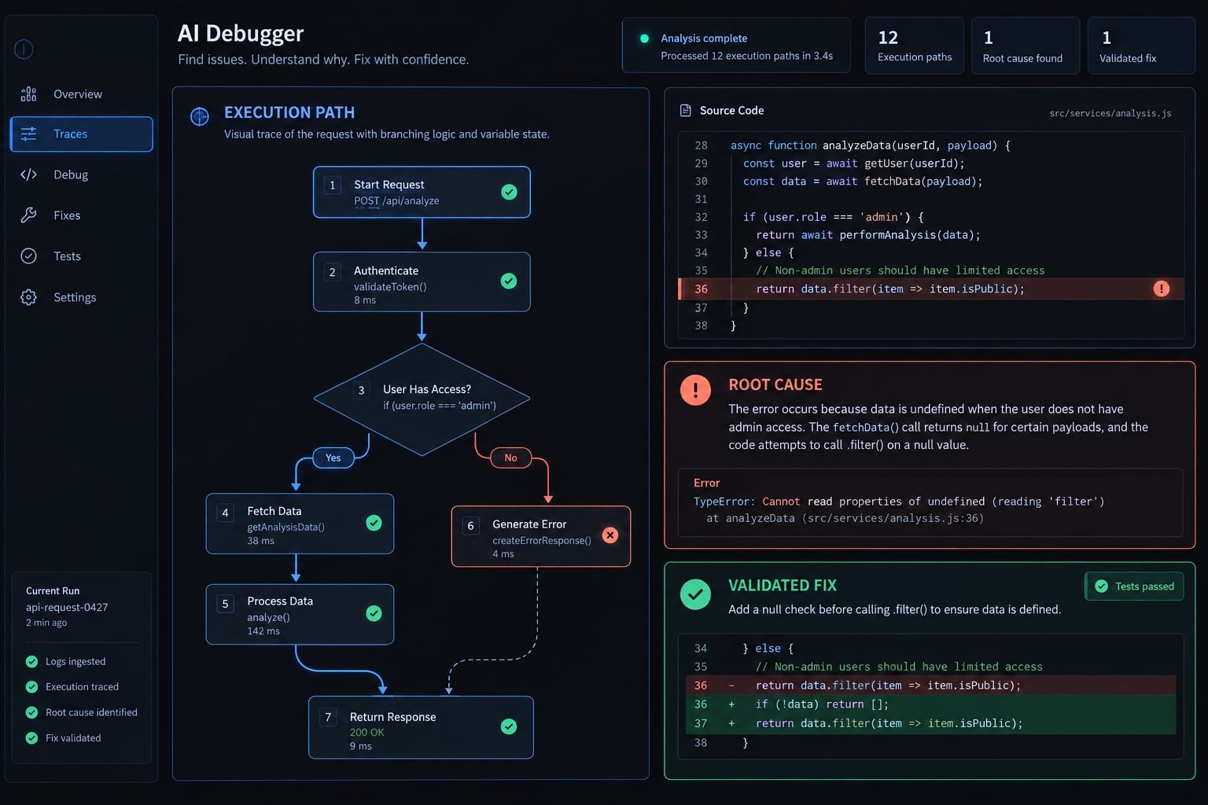The width and height of the screenshot is (1208, 805).
Task: Click the Overview bar chart icon
Action: coord(28,94)
